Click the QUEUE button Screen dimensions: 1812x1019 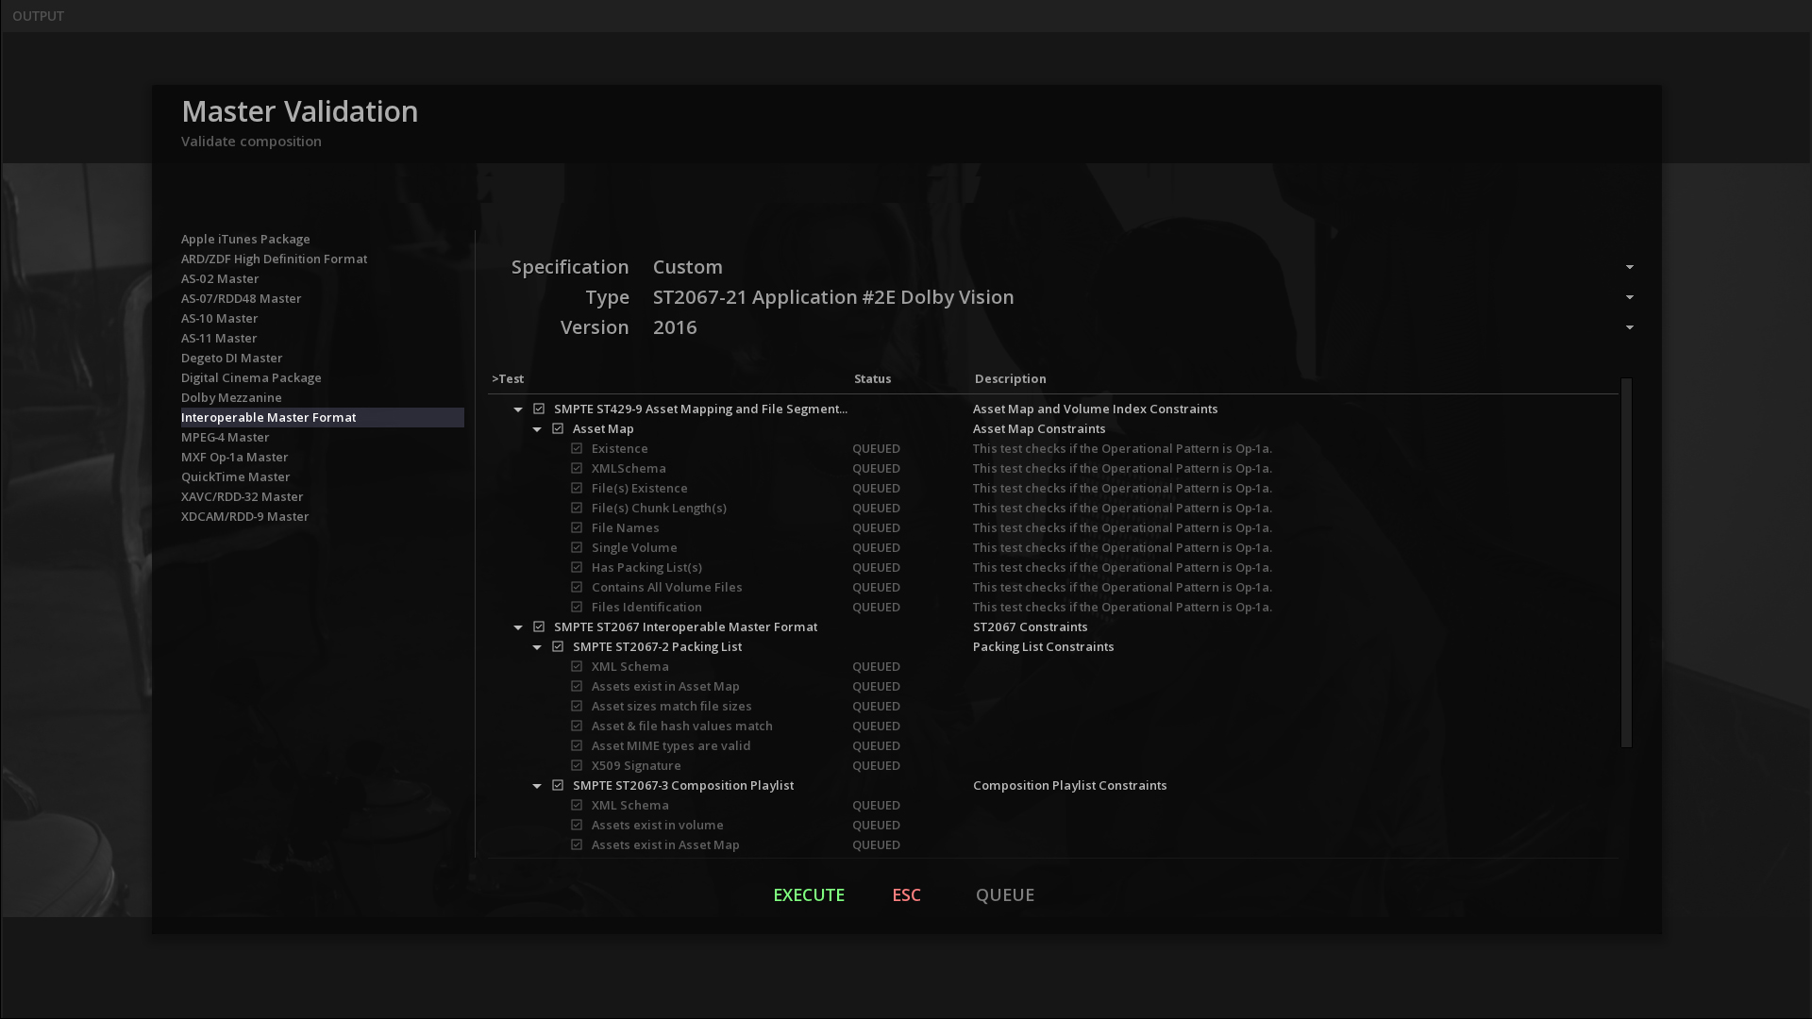click(x=1005, y=894)
